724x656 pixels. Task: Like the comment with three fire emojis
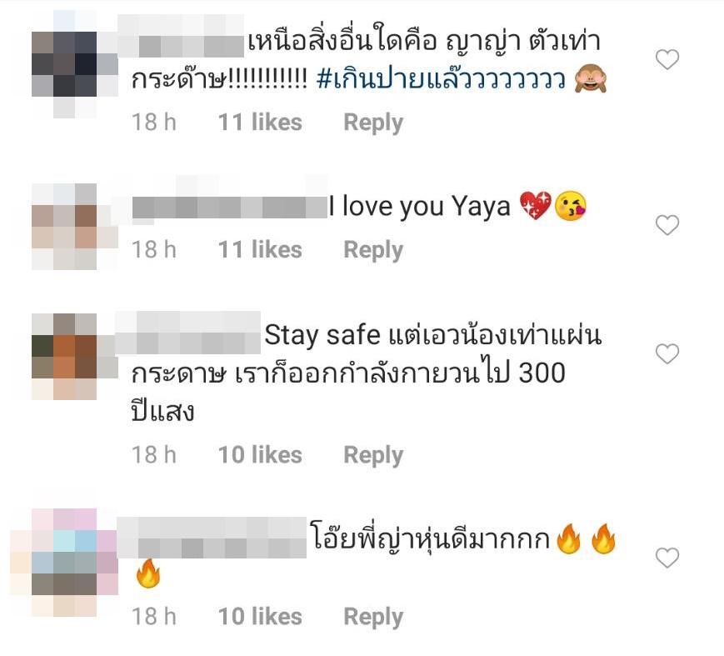[667, 558]
